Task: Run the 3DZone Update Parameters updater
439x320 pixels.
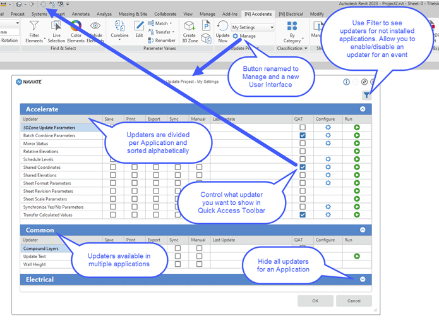Action: [x=357, y=128]
